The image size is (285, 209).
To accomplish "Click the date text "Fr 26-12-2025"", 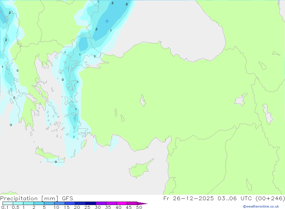I will pyautogui.click(x=188, y=198).
